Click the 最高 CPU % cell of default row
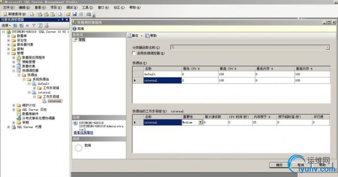338x177 pixels. click(237, 74)
